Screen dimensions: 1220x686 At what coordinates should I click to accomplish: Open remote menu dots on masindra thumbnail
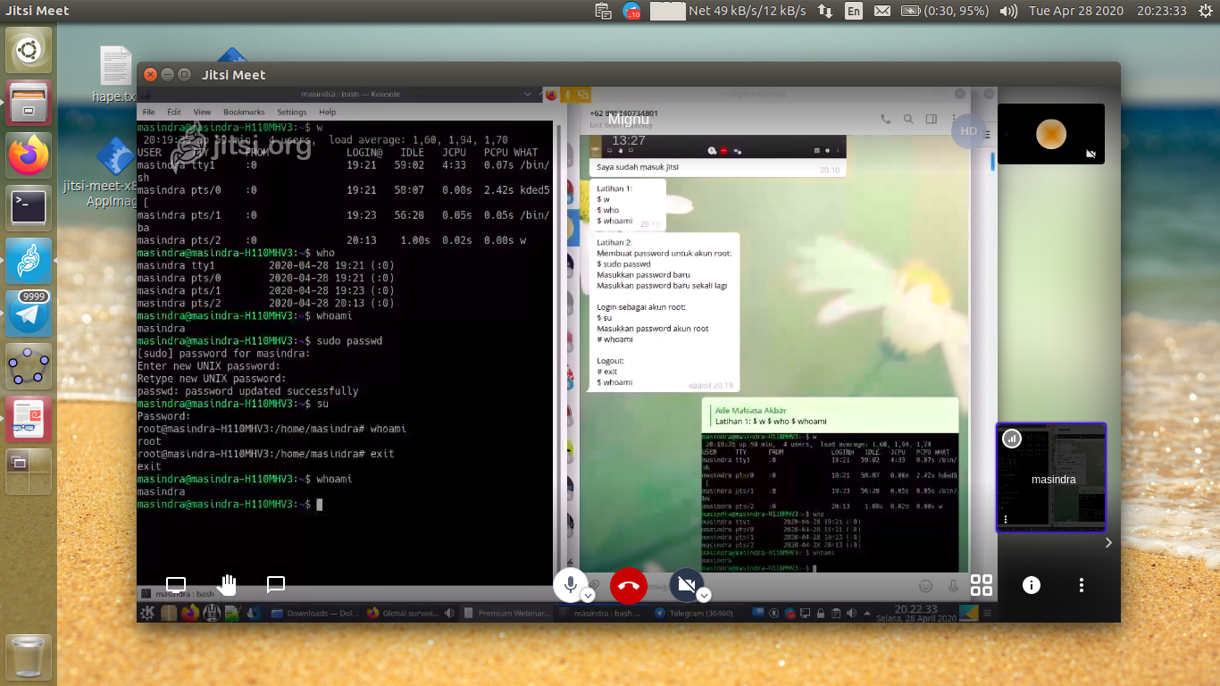point(1006,519)
